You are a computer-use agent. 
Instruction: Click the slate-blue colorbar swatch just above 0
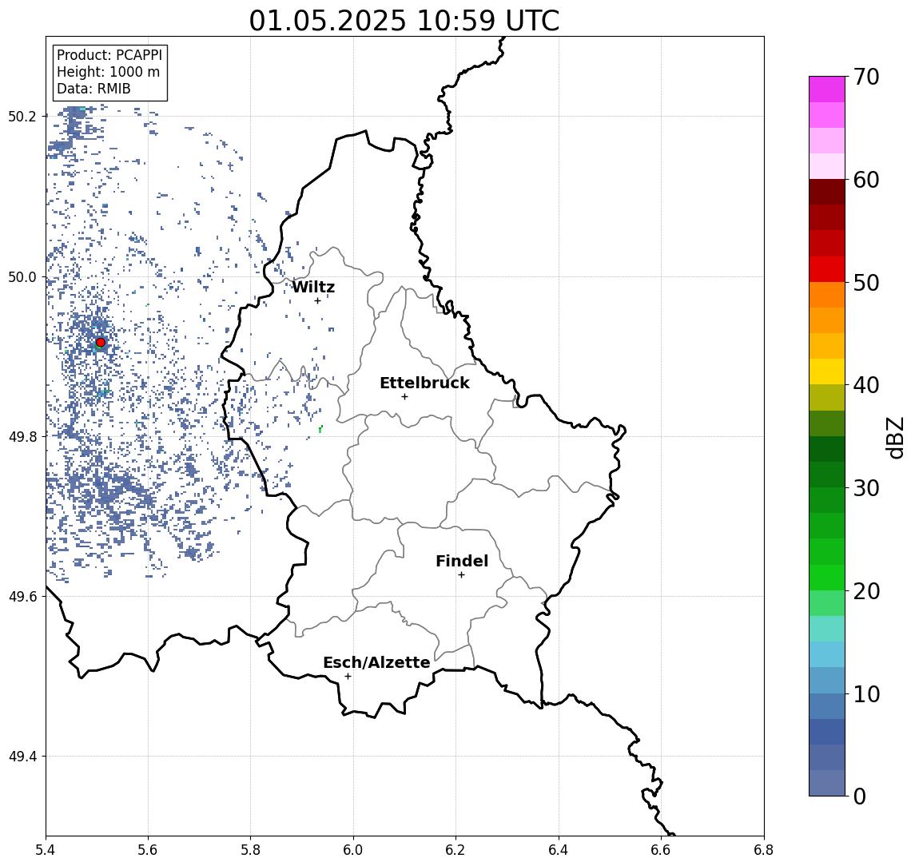(827, 783)
